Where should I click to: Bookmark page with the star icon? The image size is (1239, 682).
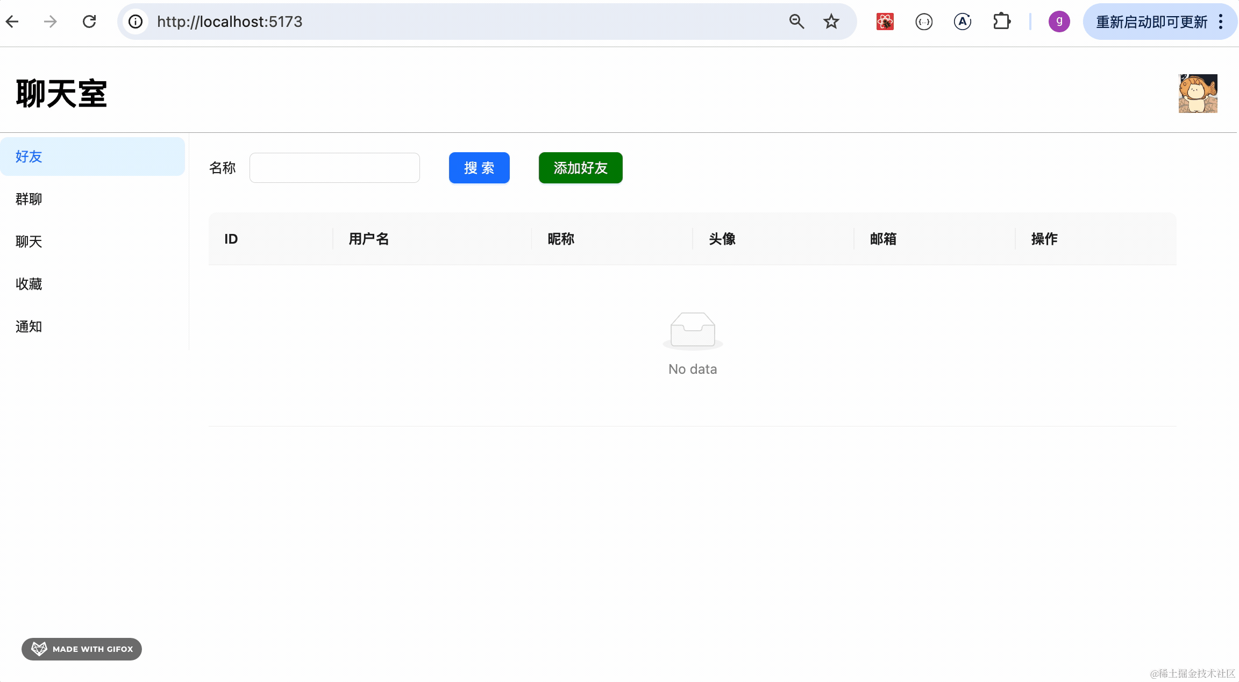pos(831,22)
